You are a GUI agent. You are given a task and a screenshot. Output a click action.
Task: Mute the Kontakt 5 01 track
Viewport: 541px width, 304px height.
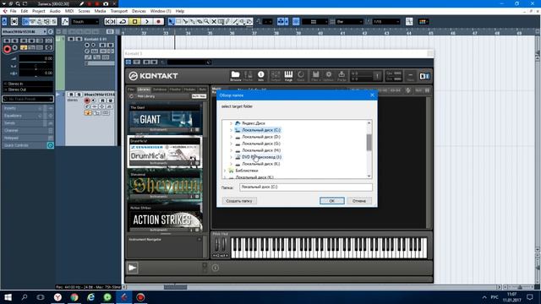pyautogui.click(x=72, y=40)
